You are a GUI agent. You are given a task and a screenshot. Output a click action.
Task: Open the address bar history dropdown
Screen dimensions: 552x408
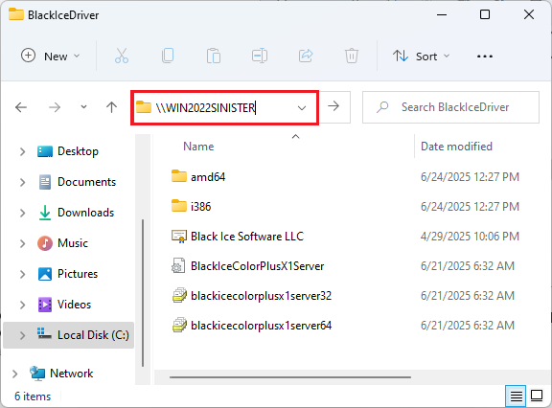point(302,107)
